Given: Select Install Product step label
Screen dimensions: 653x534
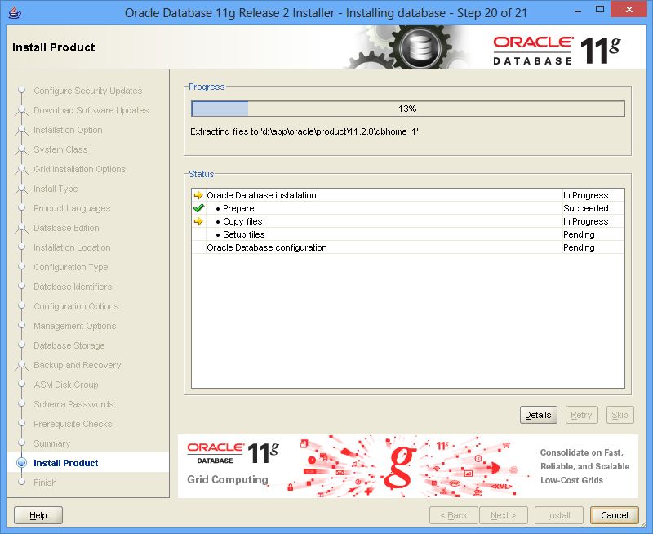Looking at the screenshot, I should click(x=66, y=463).
